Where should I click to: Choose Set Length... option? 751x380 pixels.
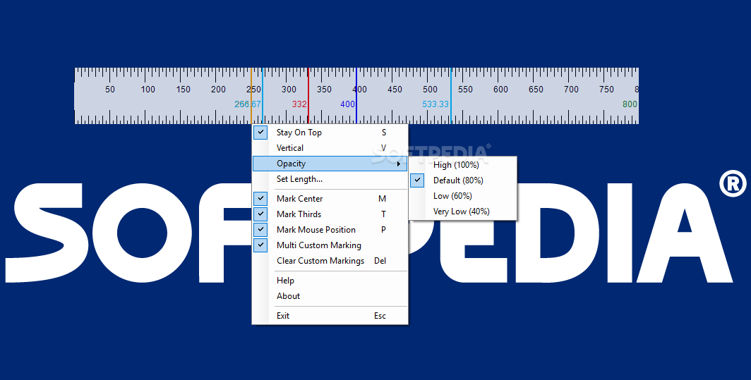coord(330,179)
